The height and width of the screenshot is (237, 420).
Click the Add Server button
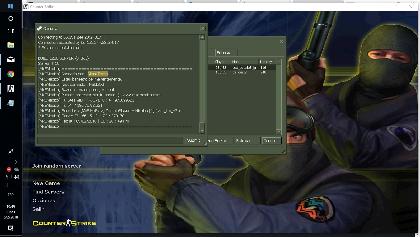coord(220,140)
